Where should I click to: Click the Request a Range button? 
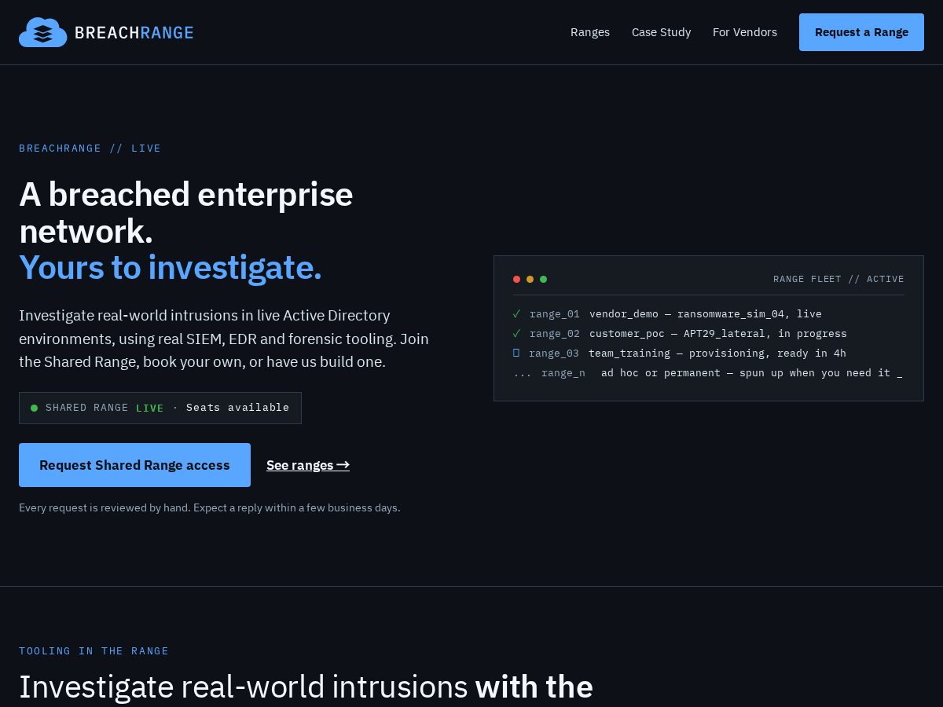861,32
